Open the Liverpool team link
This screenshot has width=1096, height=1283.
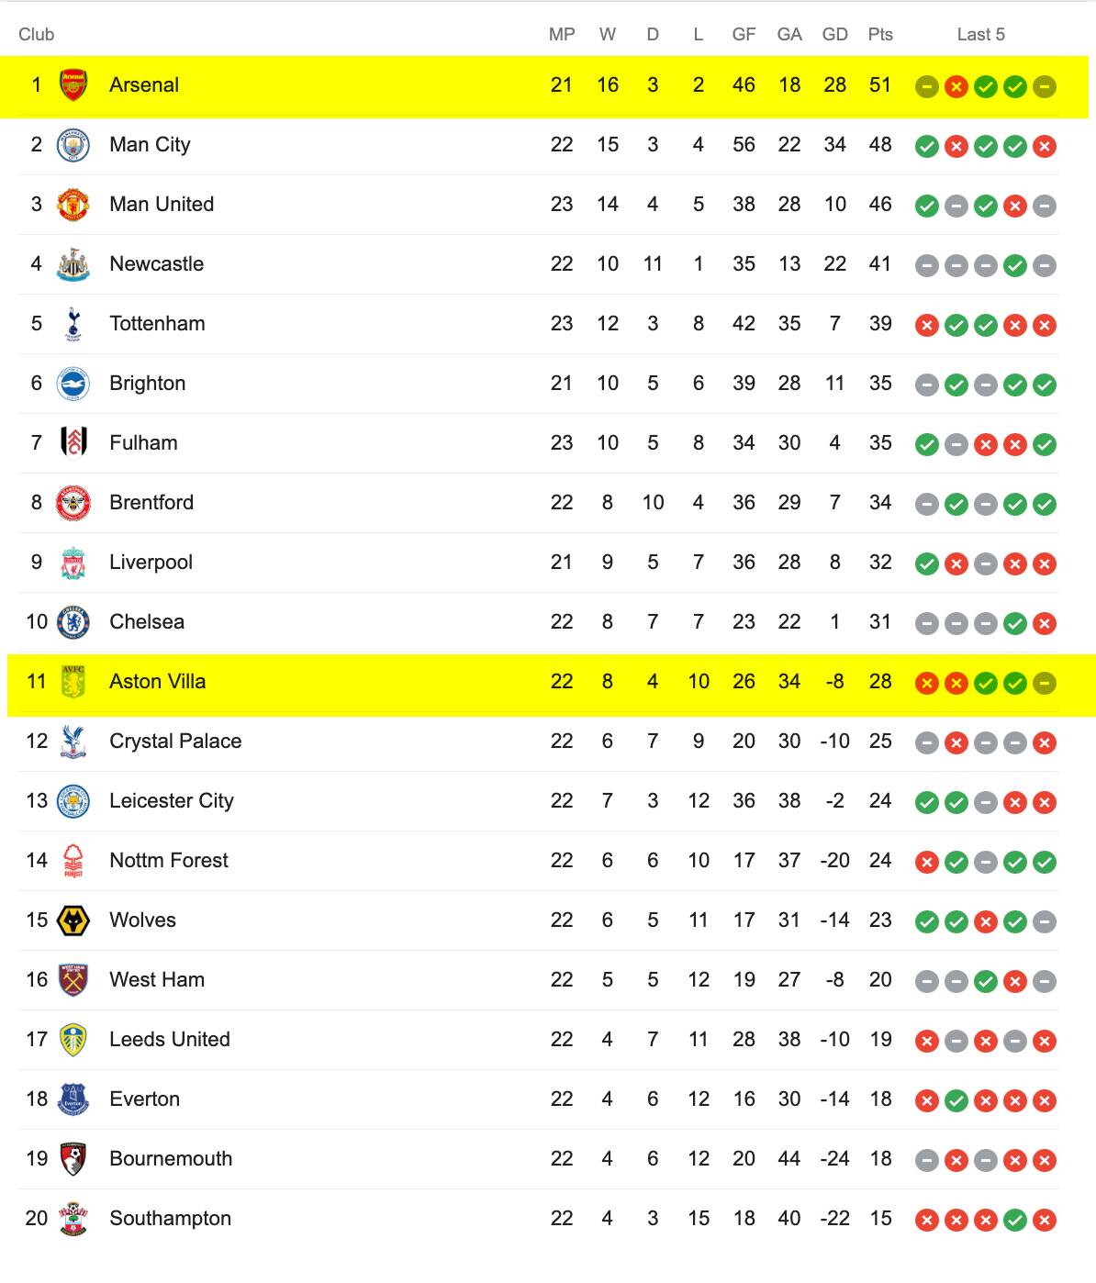tap(151, 562)
